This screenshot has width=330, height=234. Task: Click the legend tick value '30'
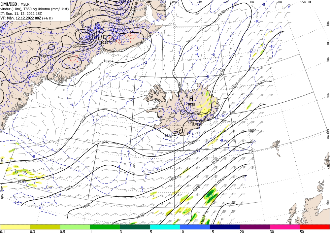(x=272, y=232)
